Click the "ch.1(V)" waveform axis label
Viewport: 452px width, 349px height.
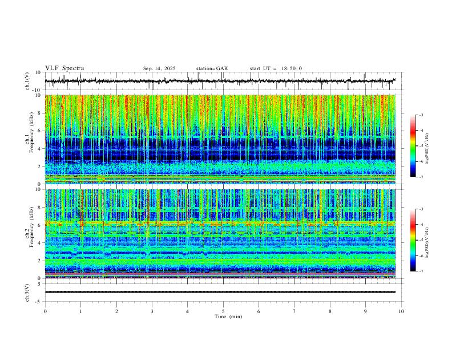tap(27, 81)
